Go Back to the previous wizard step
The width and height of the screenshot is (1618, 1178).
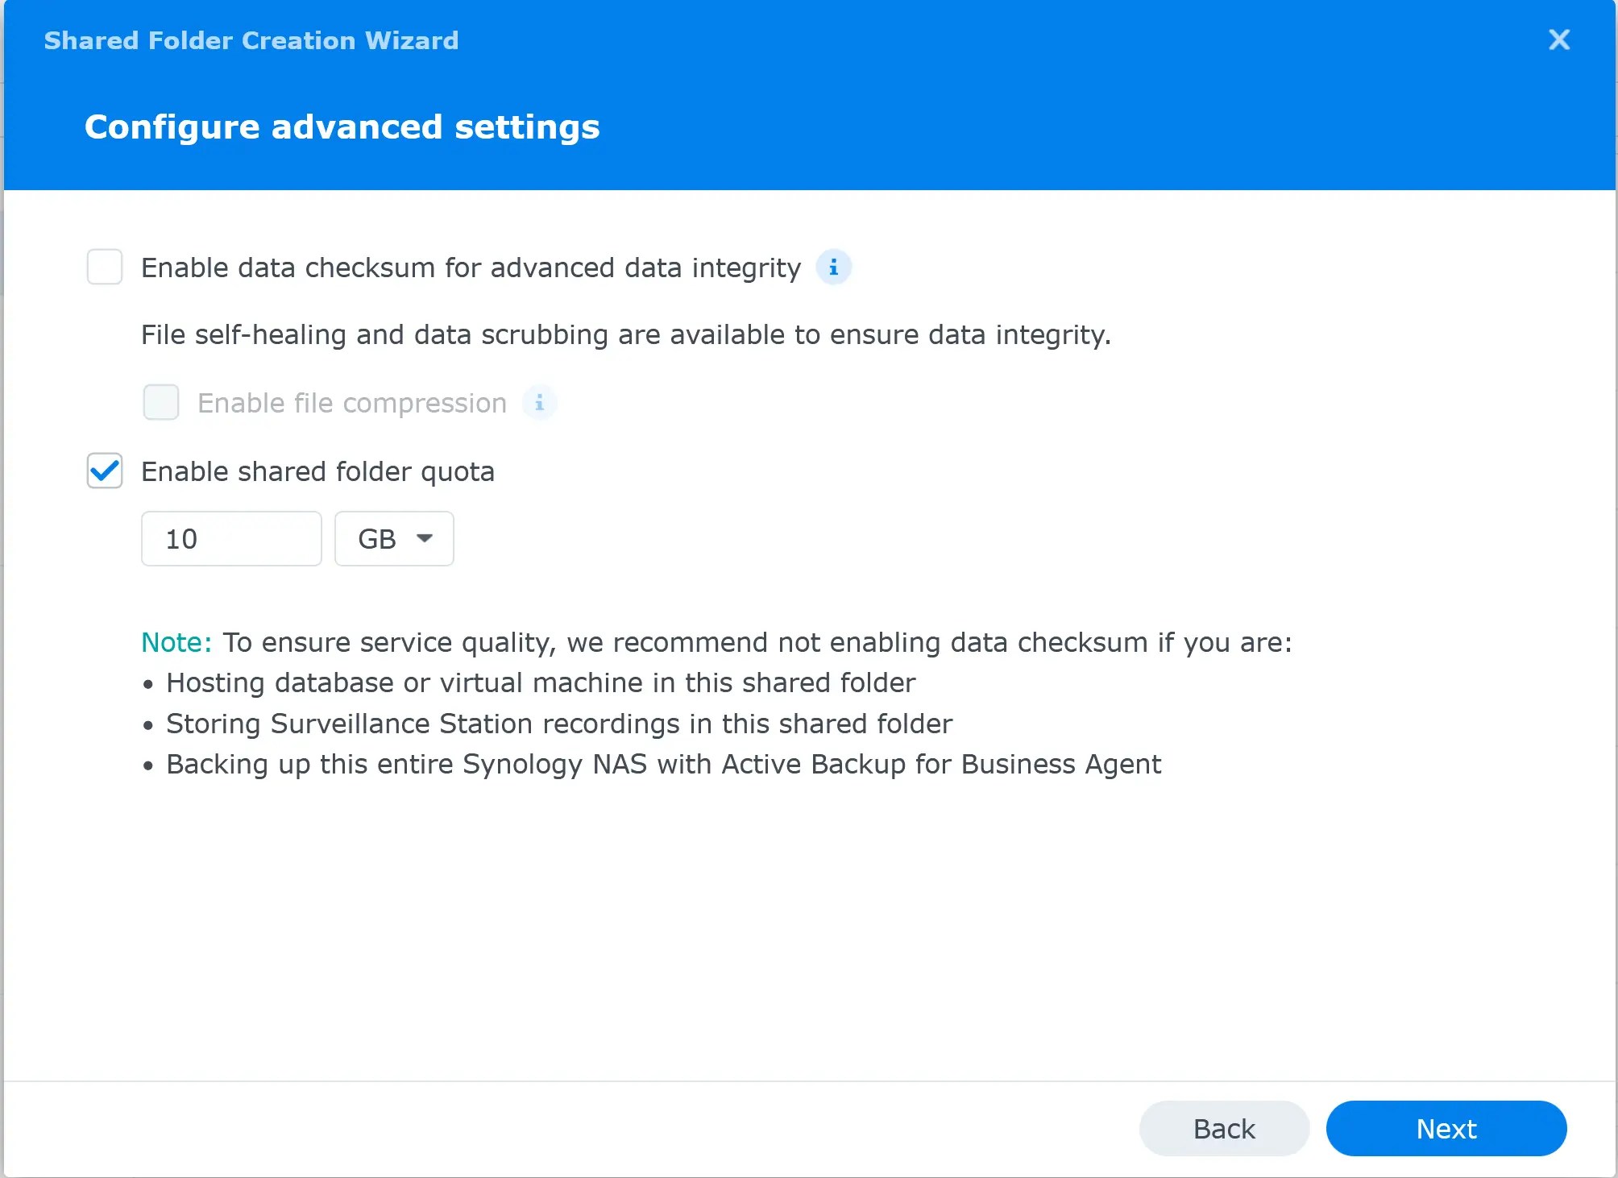pos(1223,1128)
